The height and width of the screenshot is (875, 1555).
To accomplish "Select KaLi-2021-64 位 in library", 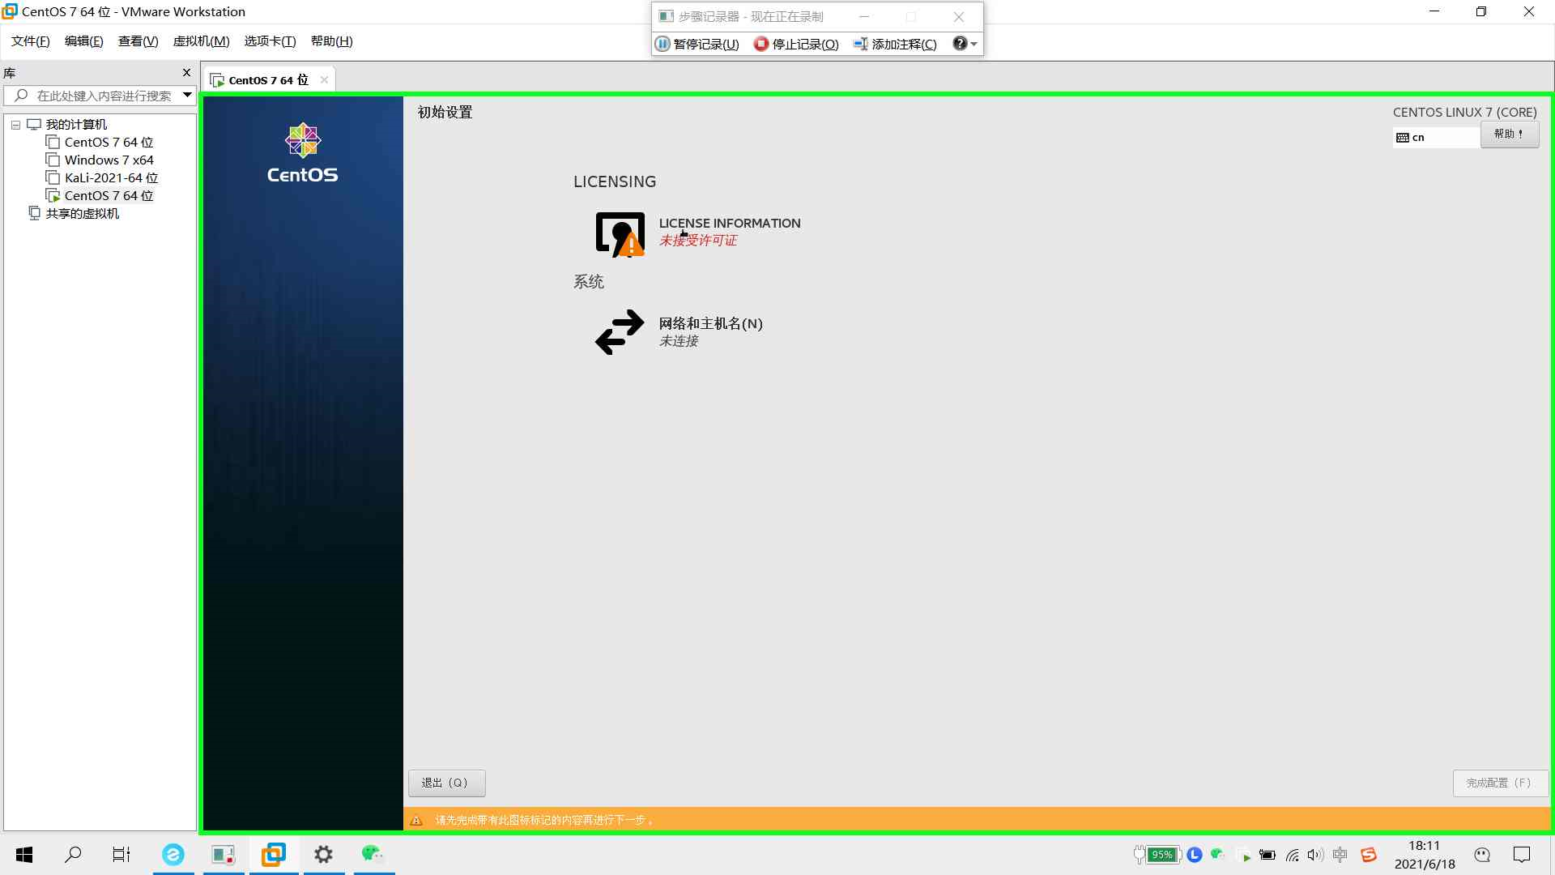I will [111, 178].
